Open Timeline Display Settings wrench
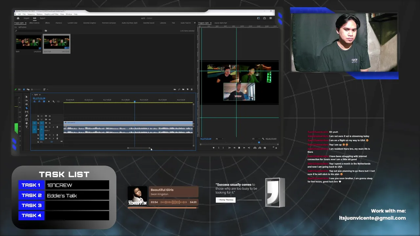Image resolution: width=420 pixels, height=236 pixels. [x=53, y=101]
